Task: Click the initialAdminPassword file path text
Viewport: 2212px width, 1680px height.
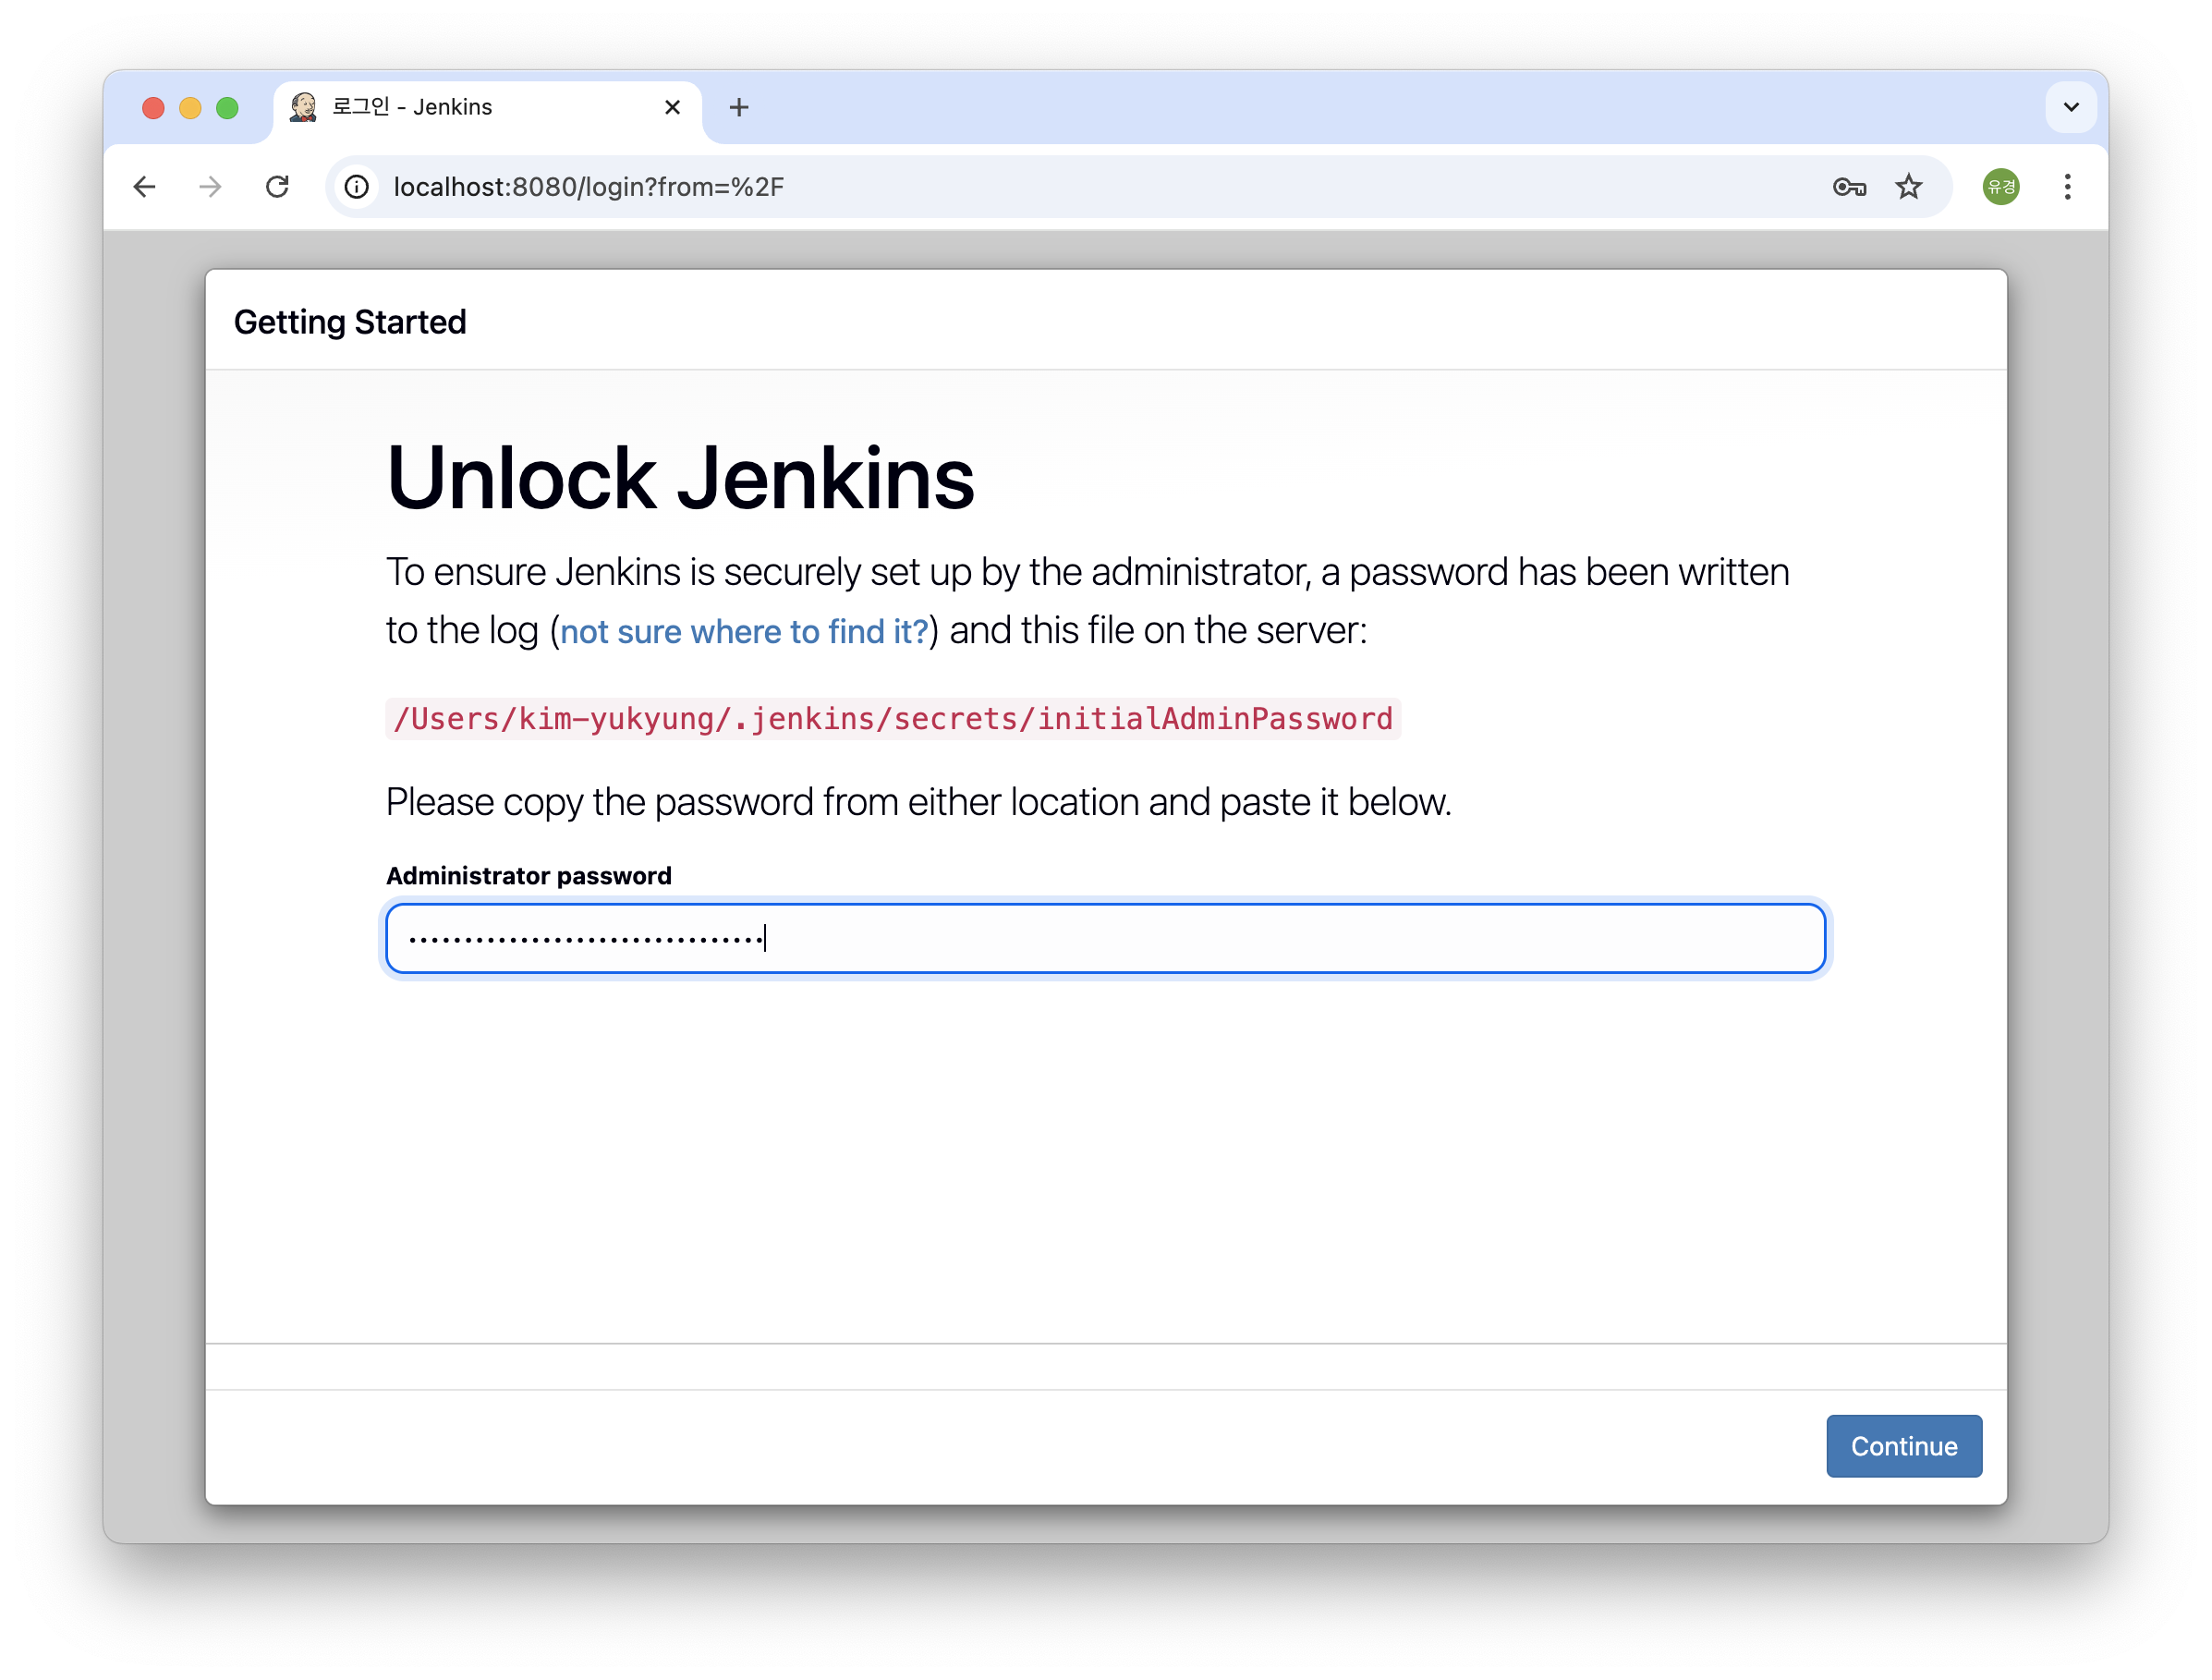Action: point(892,719)
